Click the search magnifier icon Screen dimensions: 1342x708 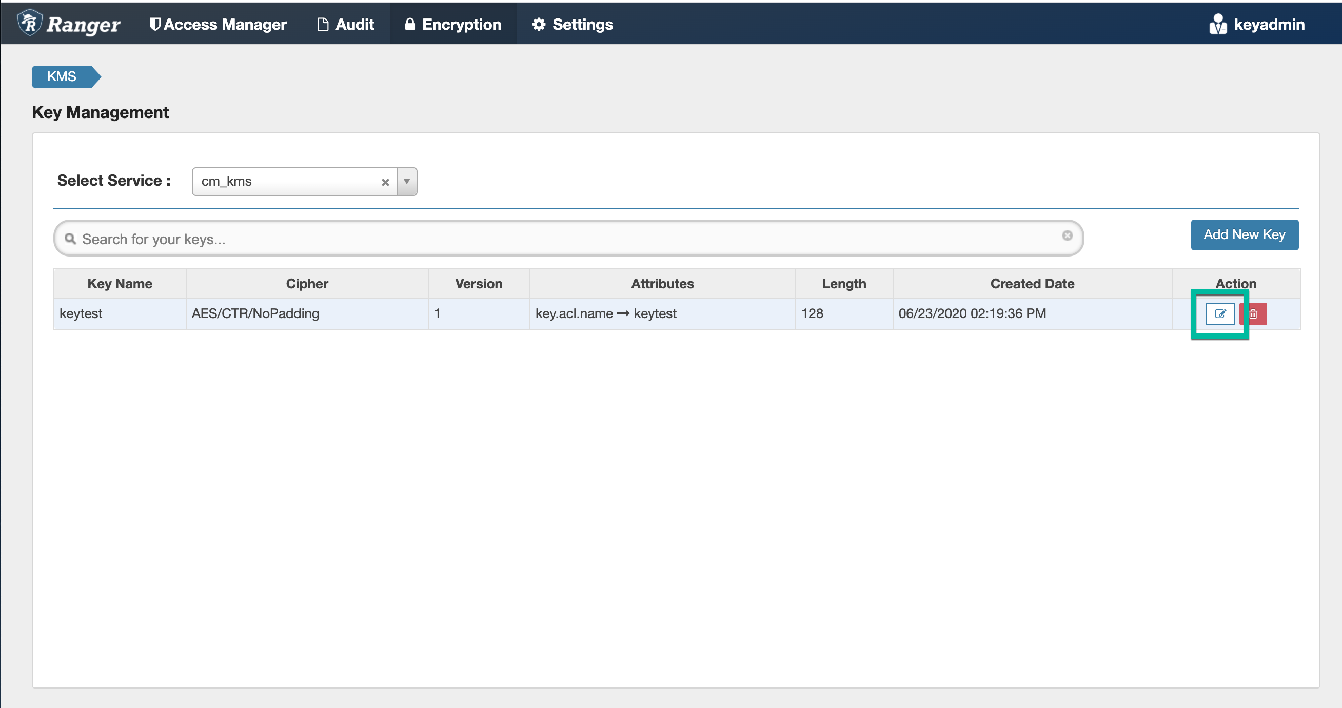(70, 239)
